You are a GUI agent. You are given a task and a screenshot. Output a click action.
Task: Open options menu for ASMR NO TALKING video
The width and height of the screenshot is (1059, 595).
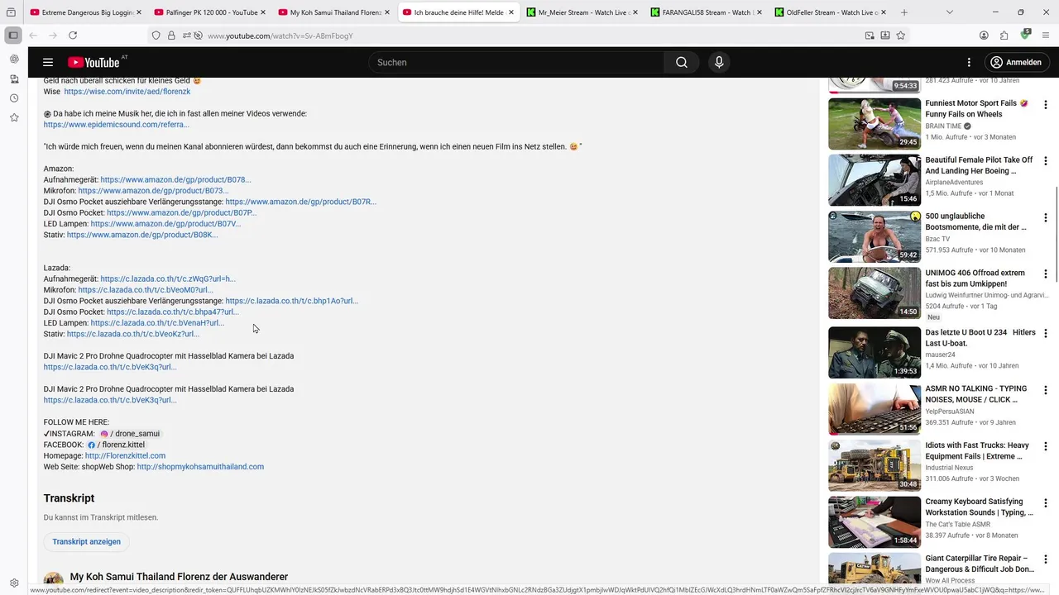(x=1046, y=389)
